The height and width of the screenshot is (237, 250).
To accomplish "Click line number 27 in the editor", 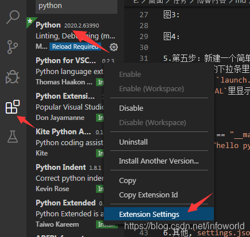I will coord(144,15).
